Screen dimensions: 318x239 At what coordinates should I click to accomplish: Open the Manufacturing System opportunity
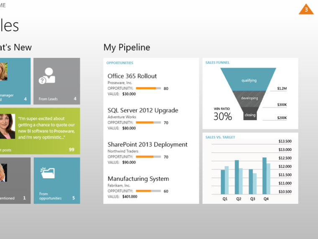138,179
